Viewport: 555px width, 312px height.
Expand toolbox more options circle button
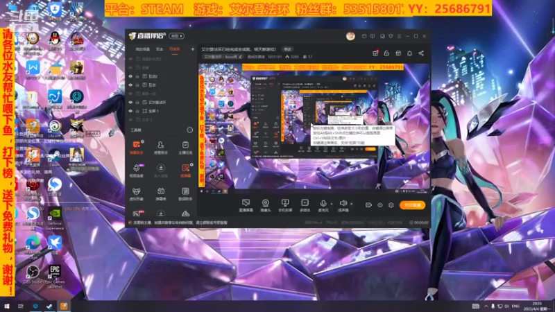point(189,130)
